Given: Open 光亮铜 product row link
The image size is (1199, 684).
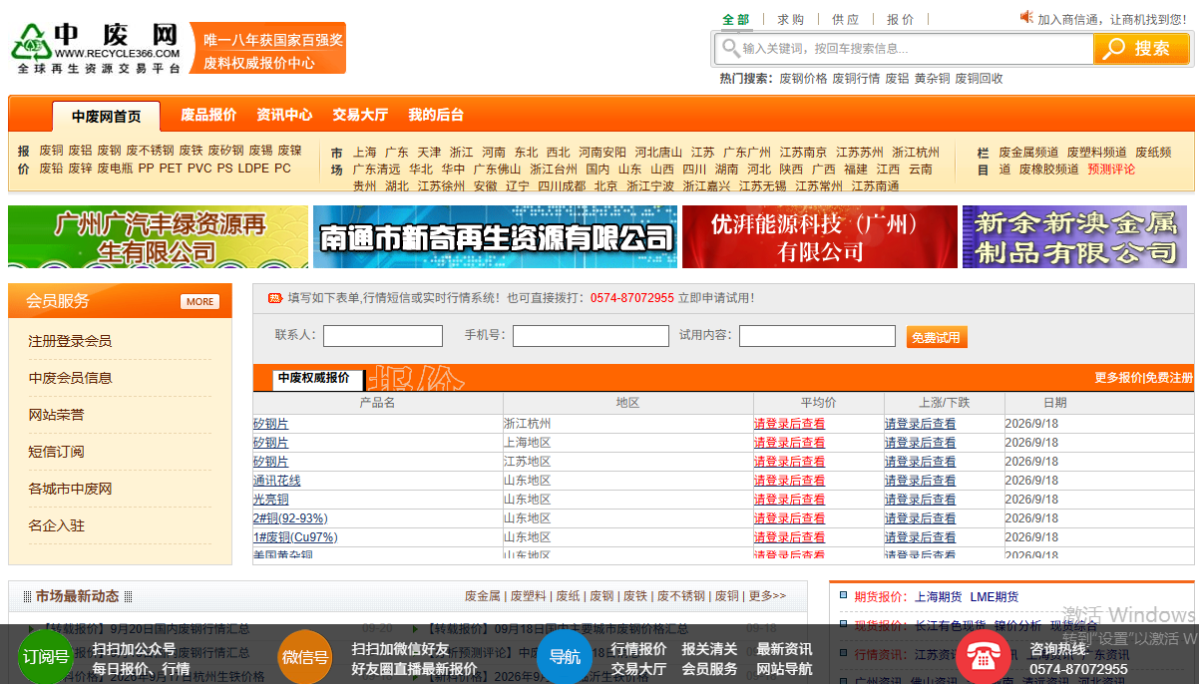Looking at the screenshot, I should pyautogui.click(x=270, y=500).
